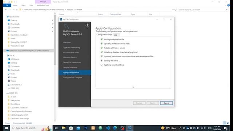Click the Execute button
This screenshot has height=131, width=233.
139,103
